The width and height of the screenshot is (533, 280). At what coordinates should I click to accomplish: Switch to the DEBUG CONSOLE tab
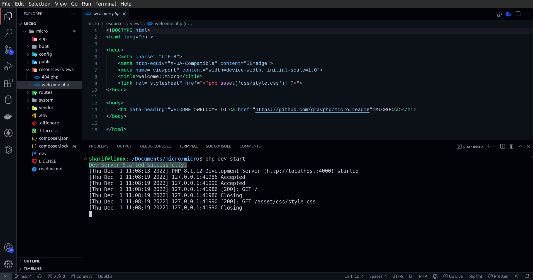pyautogui.click(x=155, y=146)
